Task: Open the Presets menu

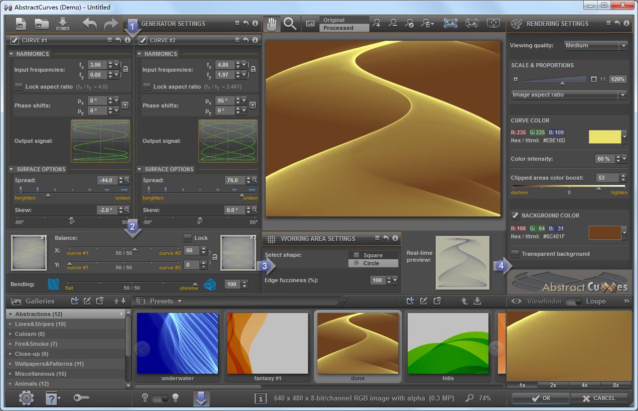Action: point(164,301)
